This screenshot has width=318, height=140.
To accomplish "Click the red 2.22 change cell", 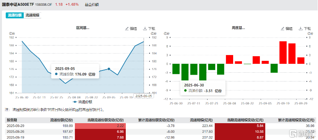I will [101, 126].
